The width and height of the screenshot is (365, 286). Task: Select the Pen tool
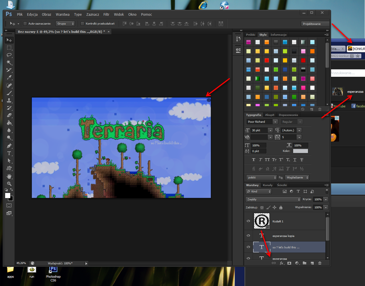coord(9,146)
